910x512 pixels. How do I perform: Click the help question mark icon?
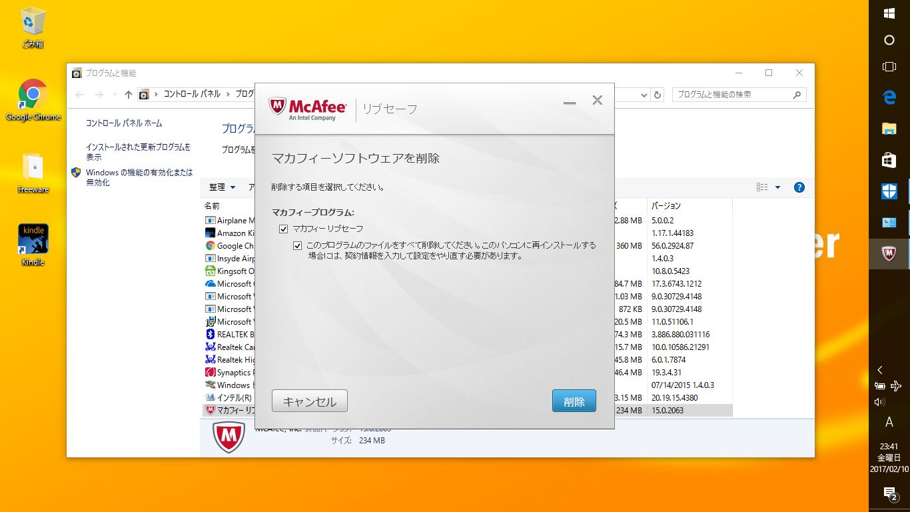[x=799, y=187]
